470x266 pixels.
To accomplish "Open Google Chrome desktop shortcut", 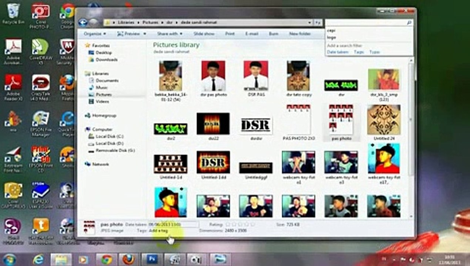I will pos(67,16).
